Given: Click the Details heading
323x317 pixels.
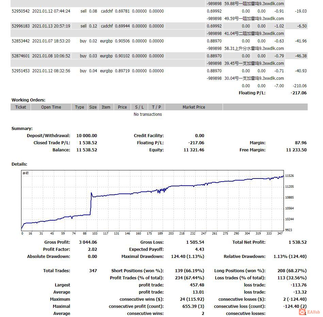Looking at the screenshot, I should click(19, 164).
